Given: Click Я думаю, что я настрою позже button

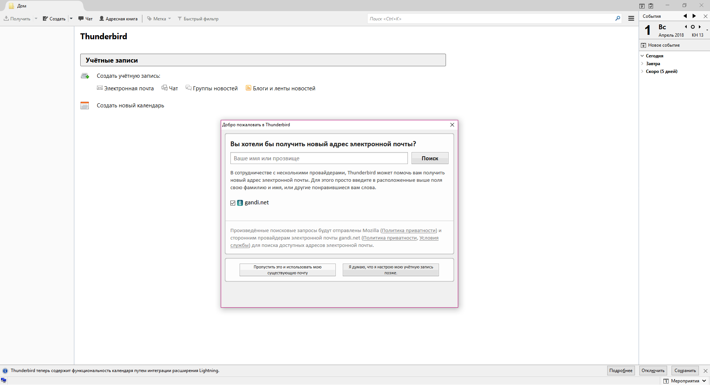Looking at the screenshot, I should (391, 270).
